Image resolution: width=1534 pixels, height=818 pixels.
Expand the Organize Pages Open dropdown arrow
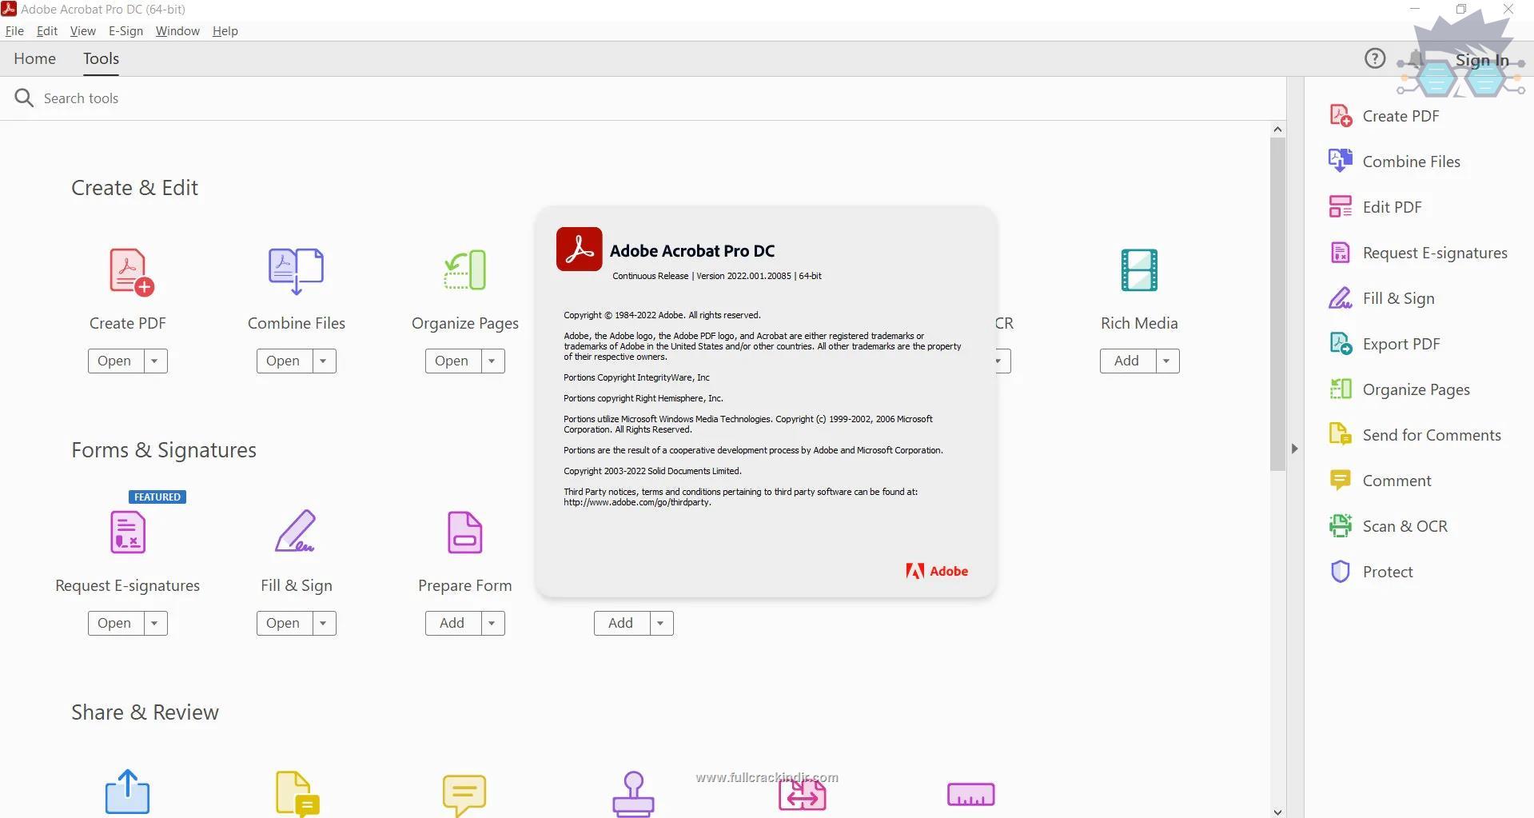coord(492,361)
